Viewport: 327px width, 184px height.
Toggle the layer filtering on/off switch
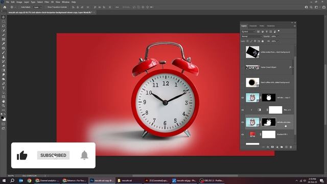[279, 31]
